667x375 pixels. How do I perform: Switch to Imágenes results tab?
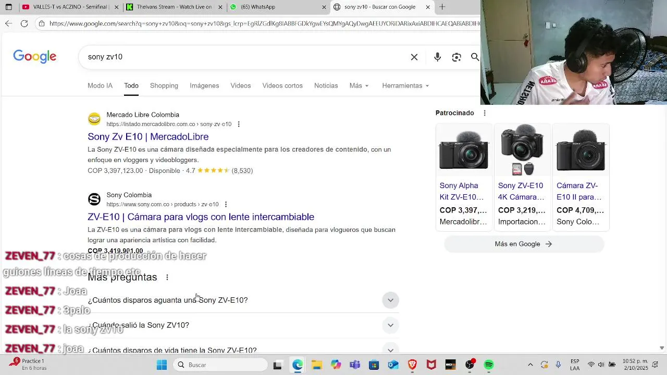tap(204, 86)
